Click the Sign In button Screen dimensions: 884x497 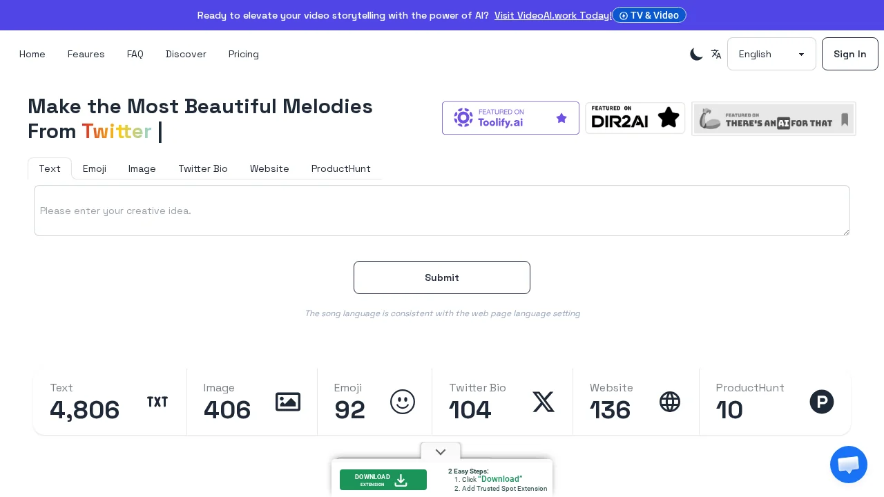point(850,54)
